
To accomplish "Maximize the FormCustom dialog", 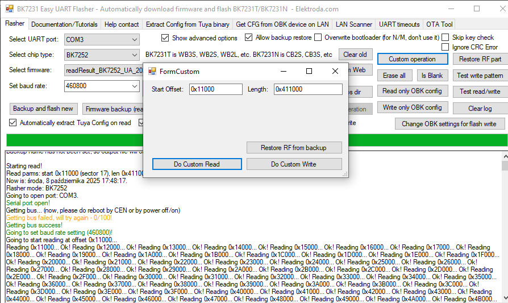I will tap(309, 71).
